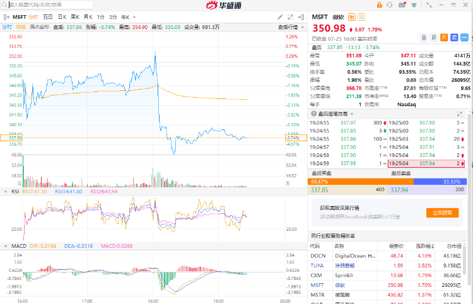The height and width of the screenshot is (304, 473).
Task: Open the skin theme shirt icon
Action: [x=414, y=4]
